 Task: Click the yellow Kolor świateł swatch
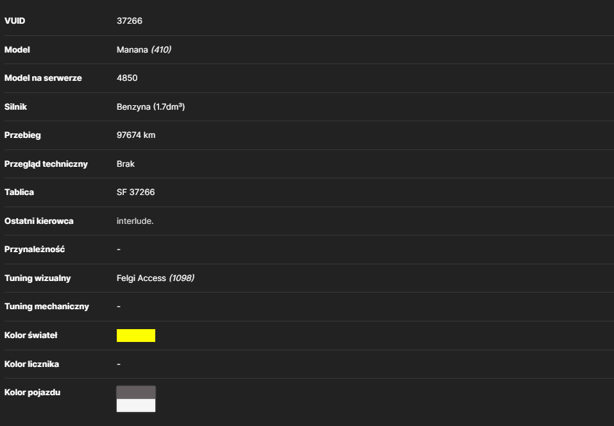point(136,336)
